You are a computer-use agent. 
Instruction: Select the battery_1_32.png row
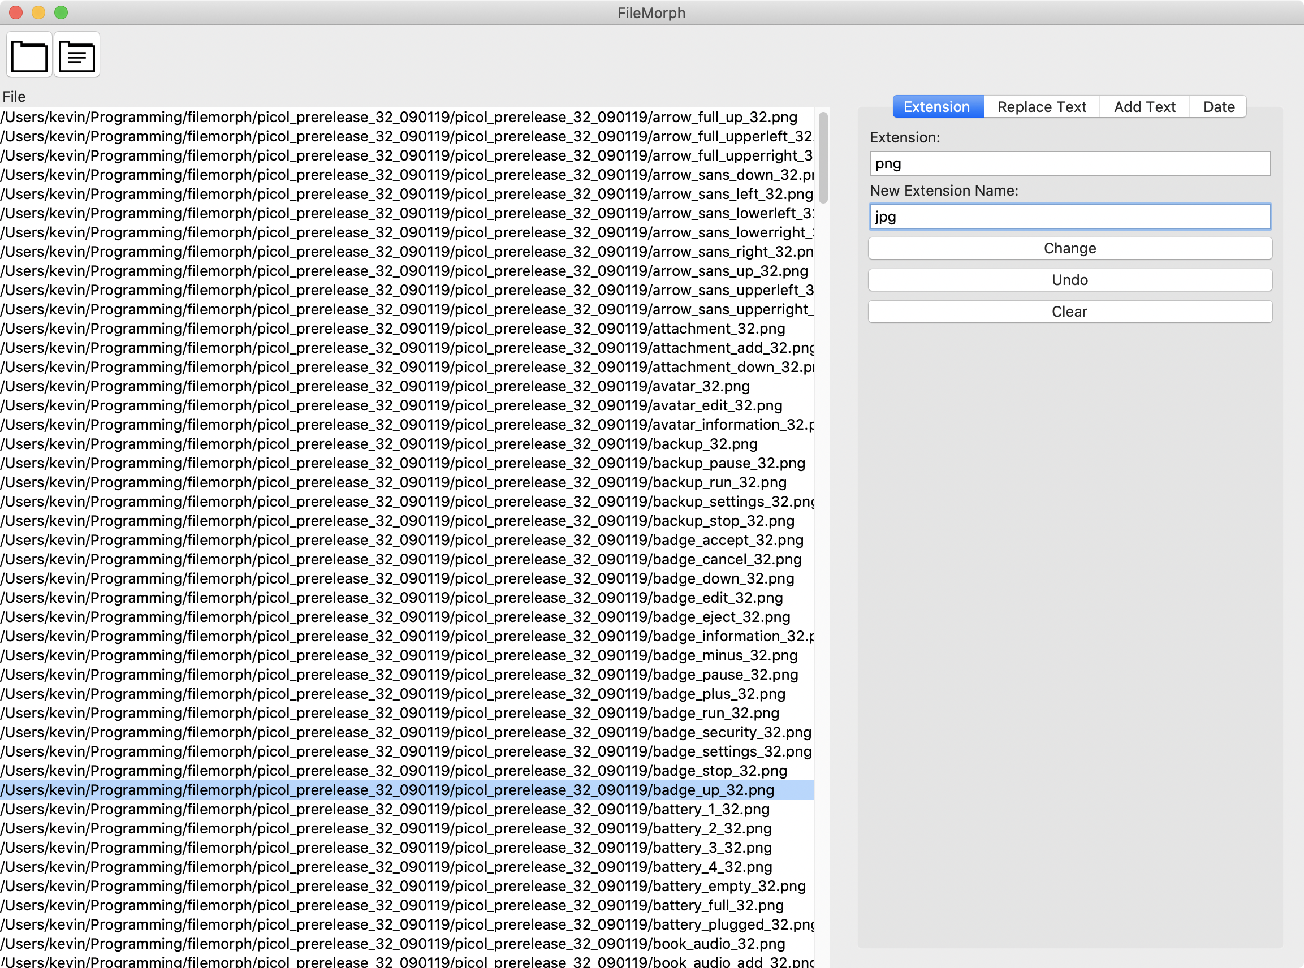click(407, 809)
